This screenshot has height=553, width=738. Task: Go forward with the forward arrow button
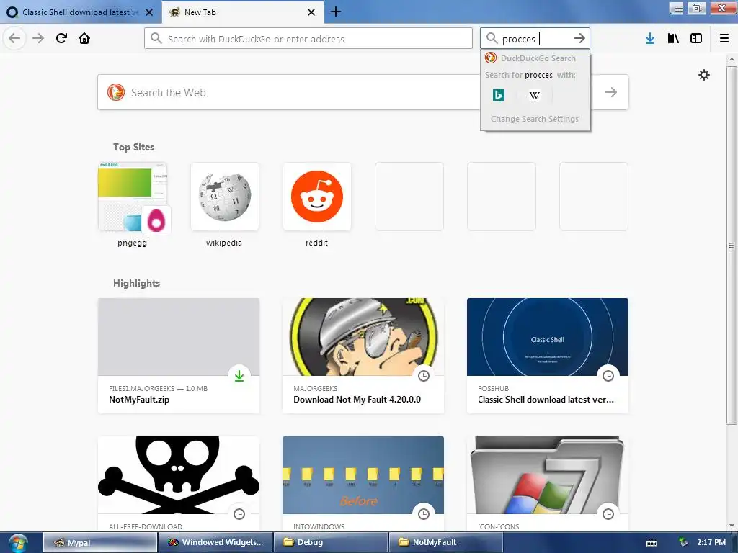[x=38, y=38]
